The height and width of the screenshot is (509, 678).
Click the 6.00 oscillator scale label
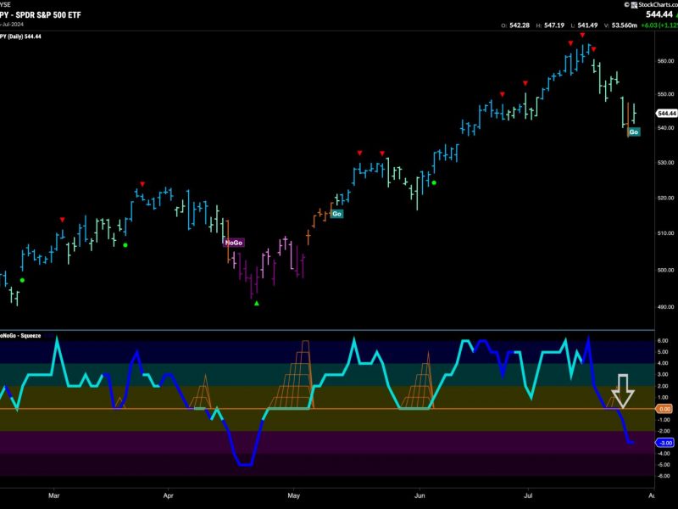coord(663,341)
